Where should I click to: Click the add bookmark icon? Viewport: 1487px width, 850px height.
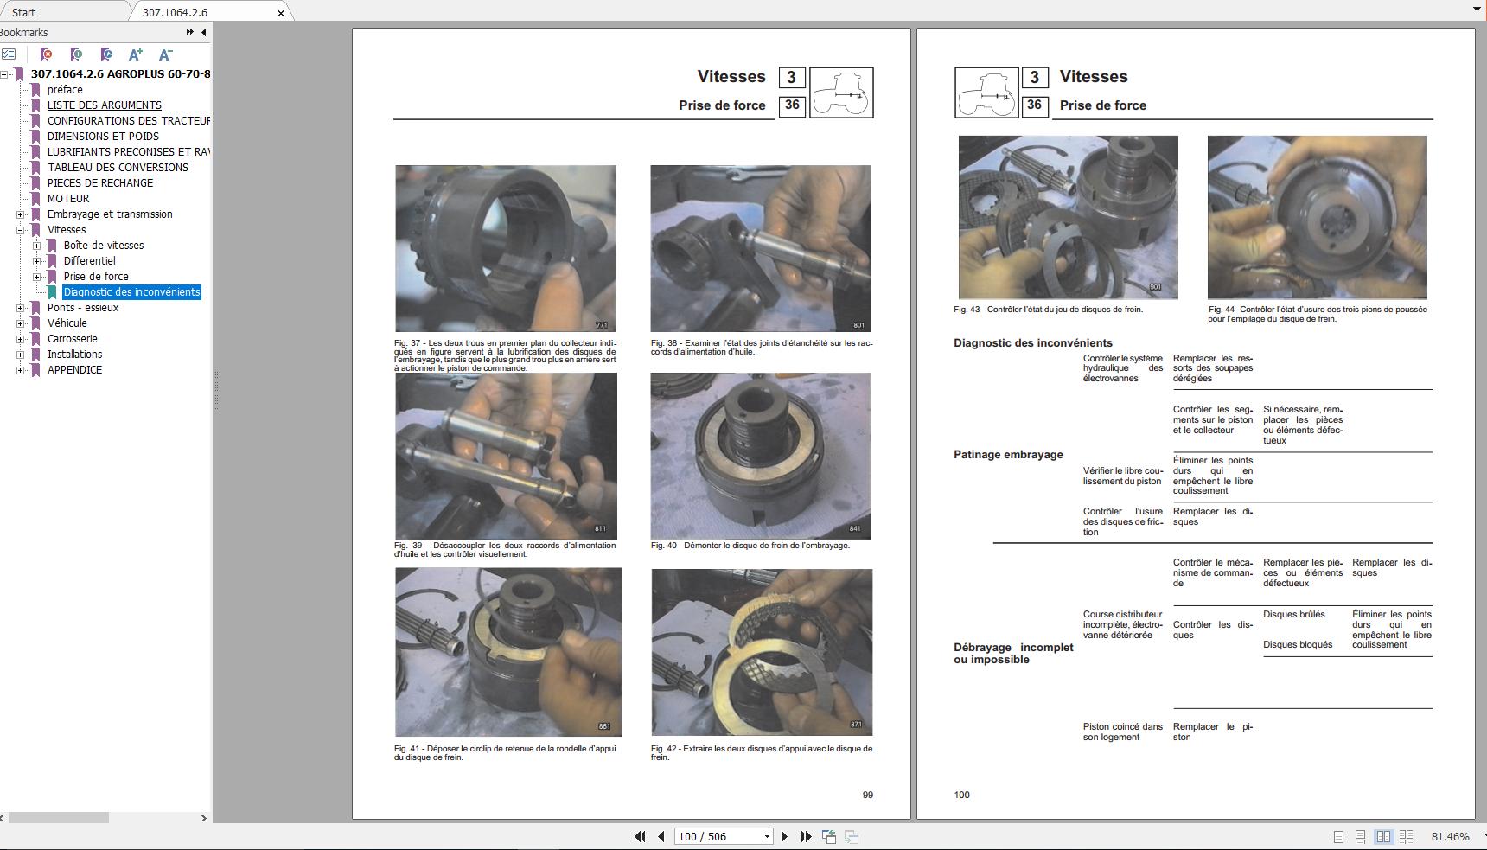pos(76,54)
